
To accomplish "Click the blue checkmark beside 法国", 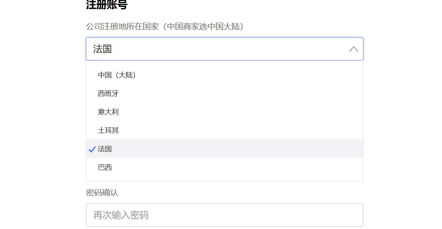I will pos(92,149).
